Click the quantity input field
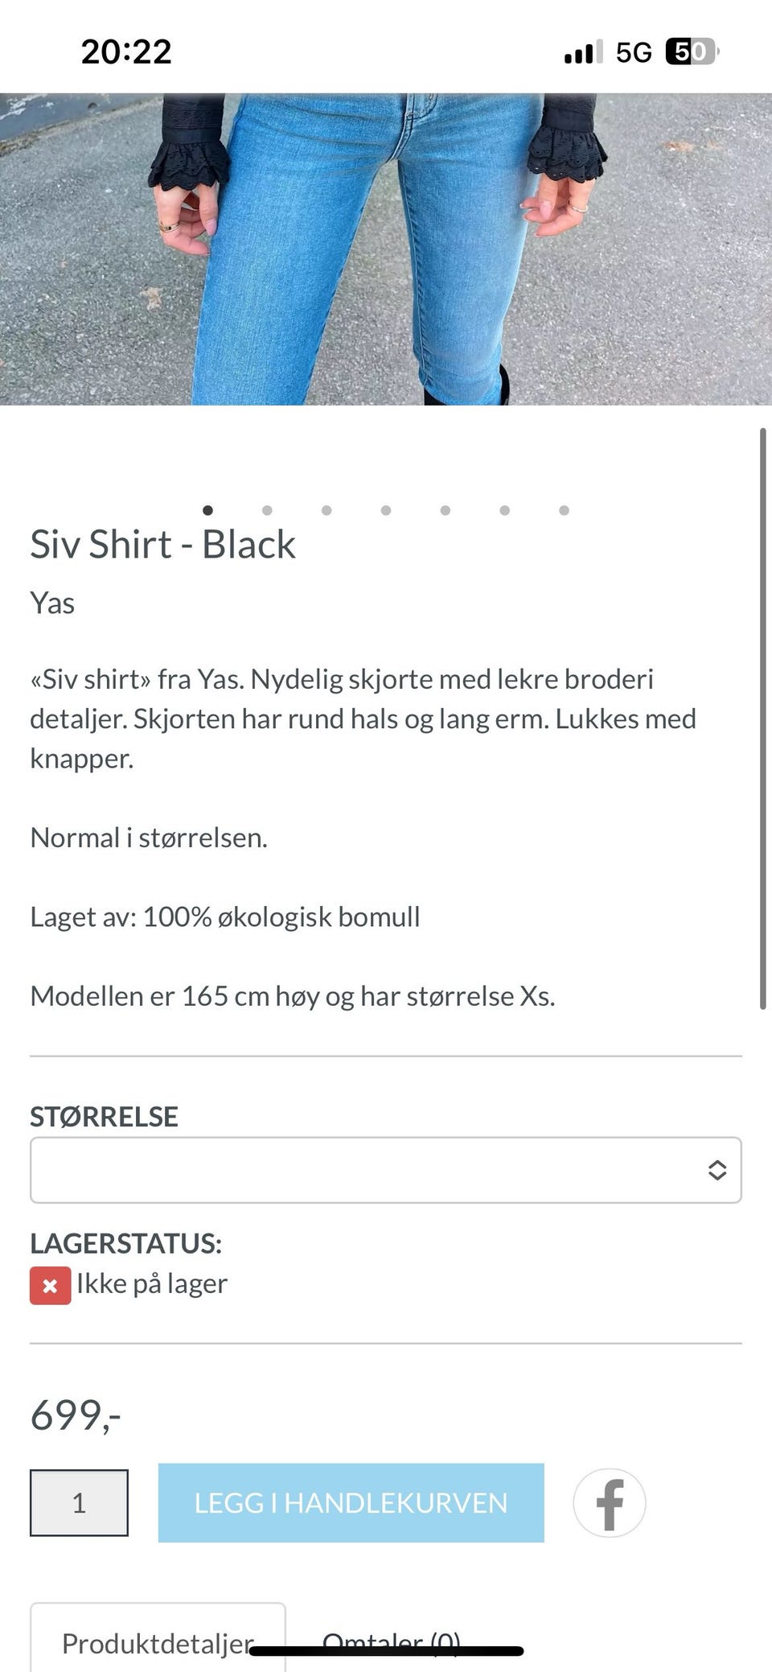Viewport: 772px width, 1672px height. click(79, 1502)
